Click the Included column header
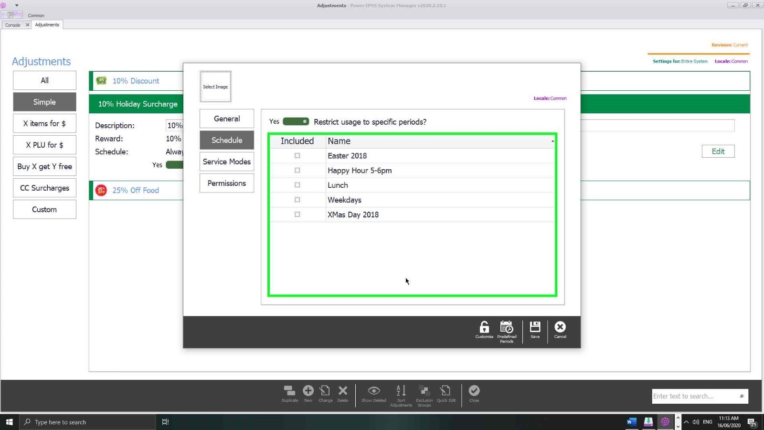Image resolution: width=764 pixels, height=430 pixels. [297, 141]
